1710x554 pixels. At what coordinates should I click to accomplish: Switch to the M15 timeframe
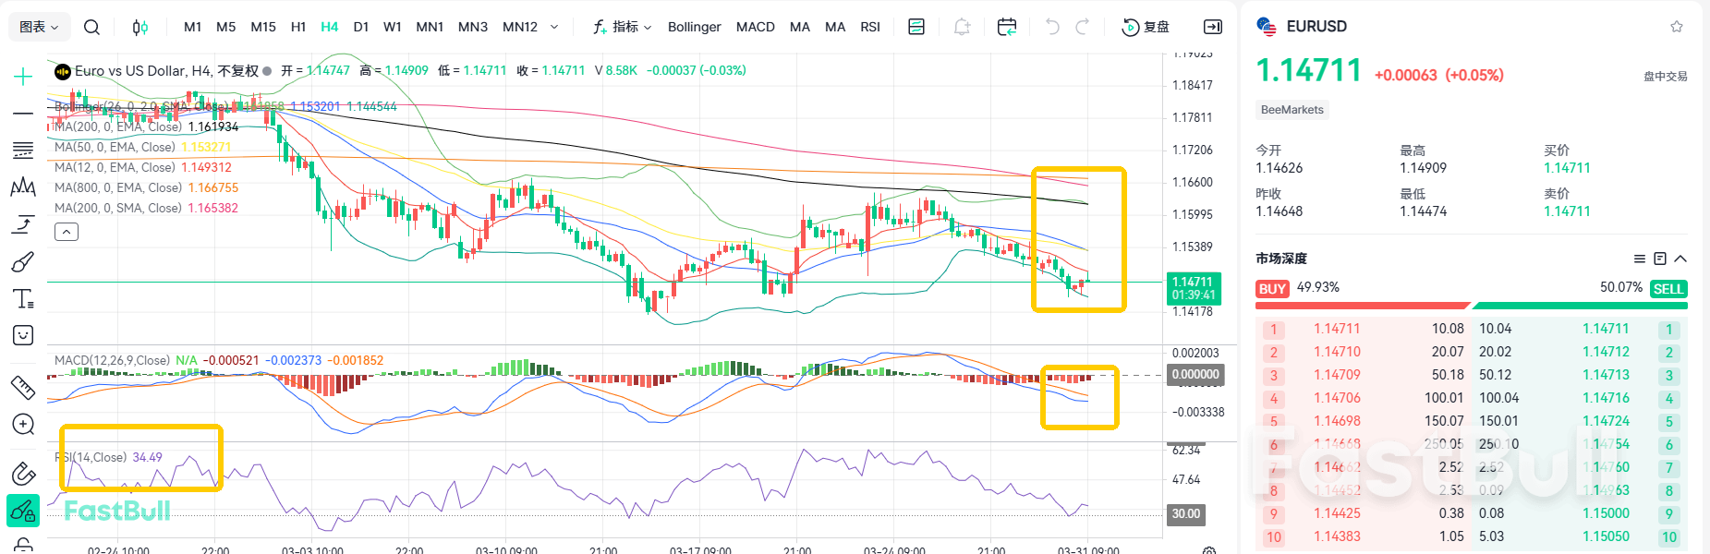click(263, 27)
